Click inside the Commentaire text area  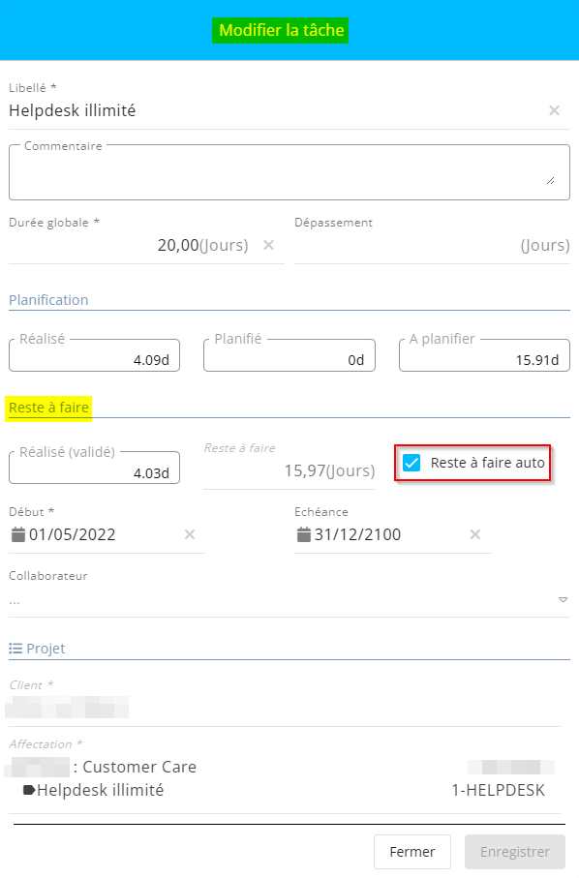click(x=289, y=173)
